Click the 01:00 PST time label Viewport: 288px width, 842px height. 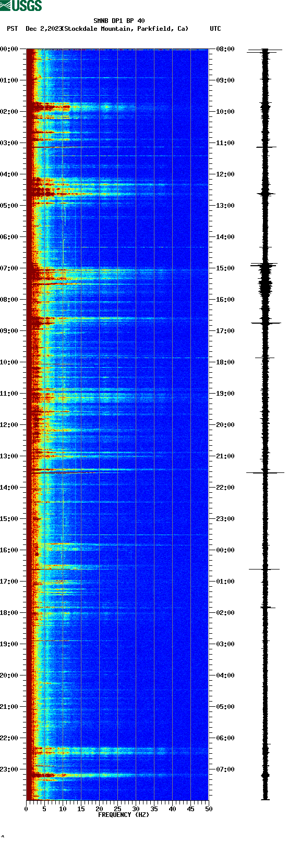(x=9, y=80)
